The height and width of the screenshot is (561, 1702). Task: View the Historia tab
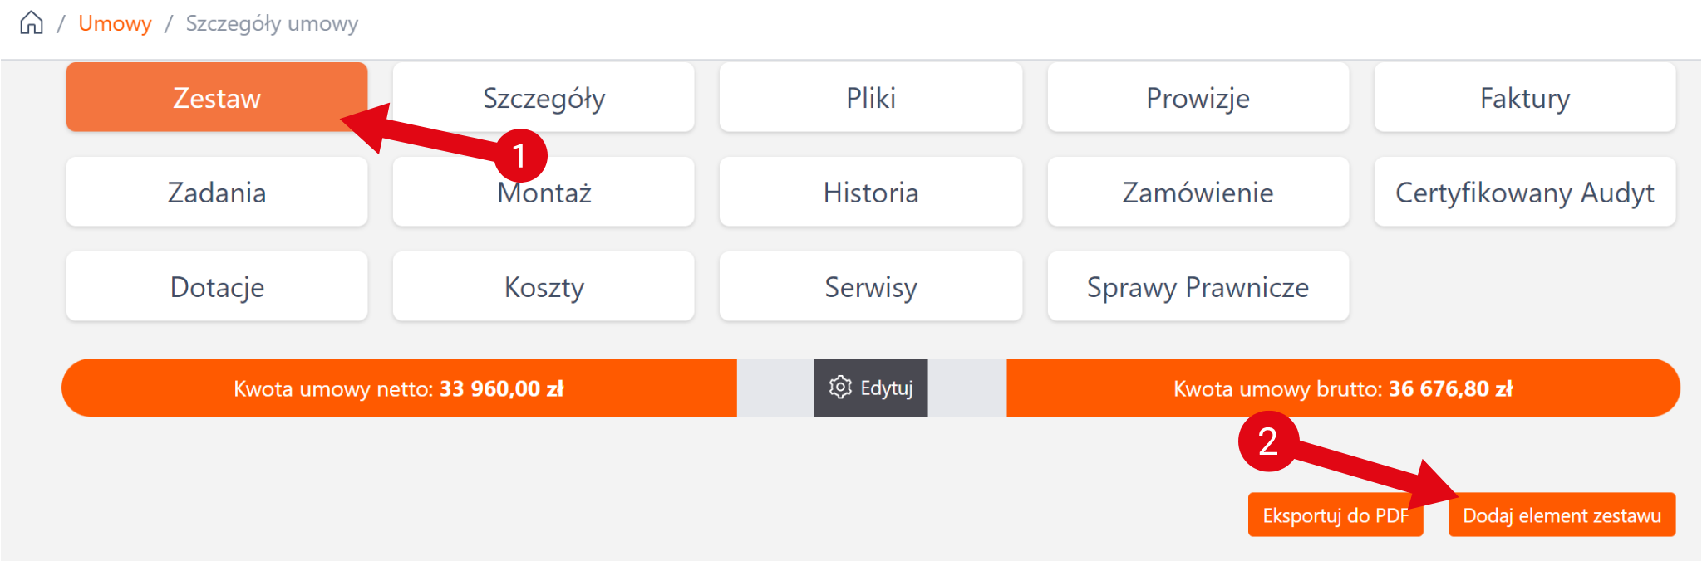(x=870, y=193)
